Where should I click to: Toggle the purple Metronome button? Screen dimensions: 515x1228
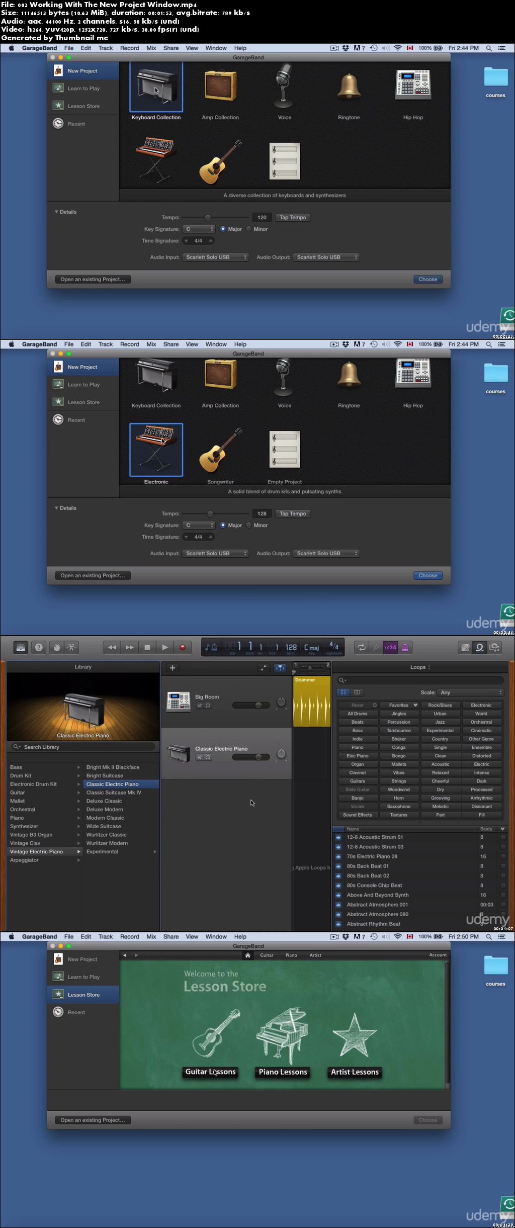pyautogui.click(x=405, y=647)
